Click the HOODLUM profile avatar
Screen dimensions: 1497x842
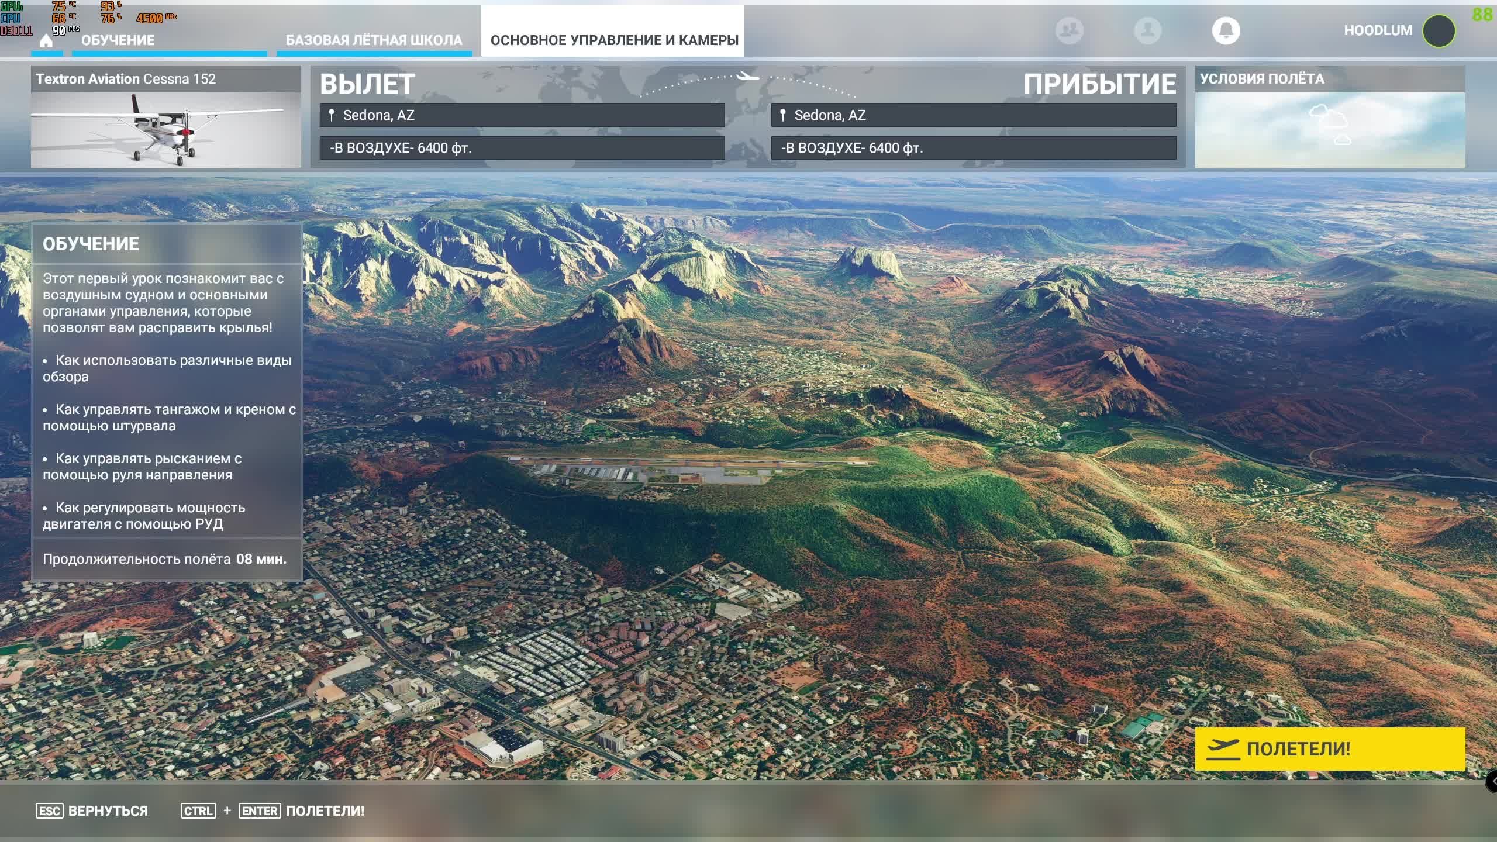point(1439,31)
